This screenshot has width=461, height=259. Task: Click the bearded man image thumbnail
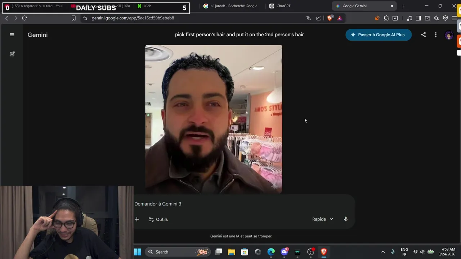214,119
